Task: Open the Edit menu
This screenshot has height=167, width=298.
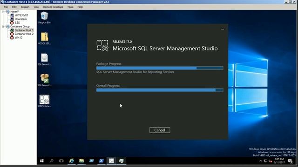Action: tap(14, 7)
